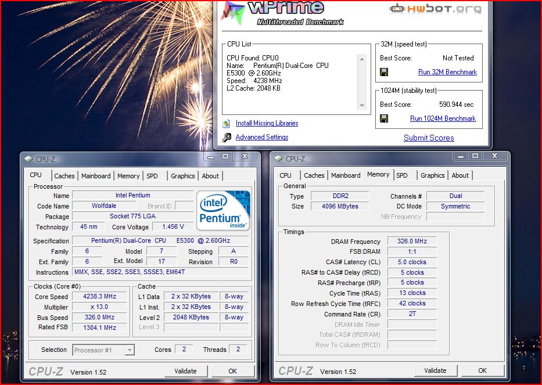542x385 pixels.
Task: Click Submit Scores link
Action: [429, 138]
